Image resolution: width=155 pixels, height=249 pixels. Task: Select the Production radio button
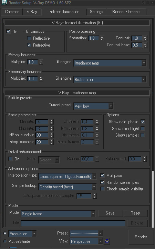pos(5,233)
